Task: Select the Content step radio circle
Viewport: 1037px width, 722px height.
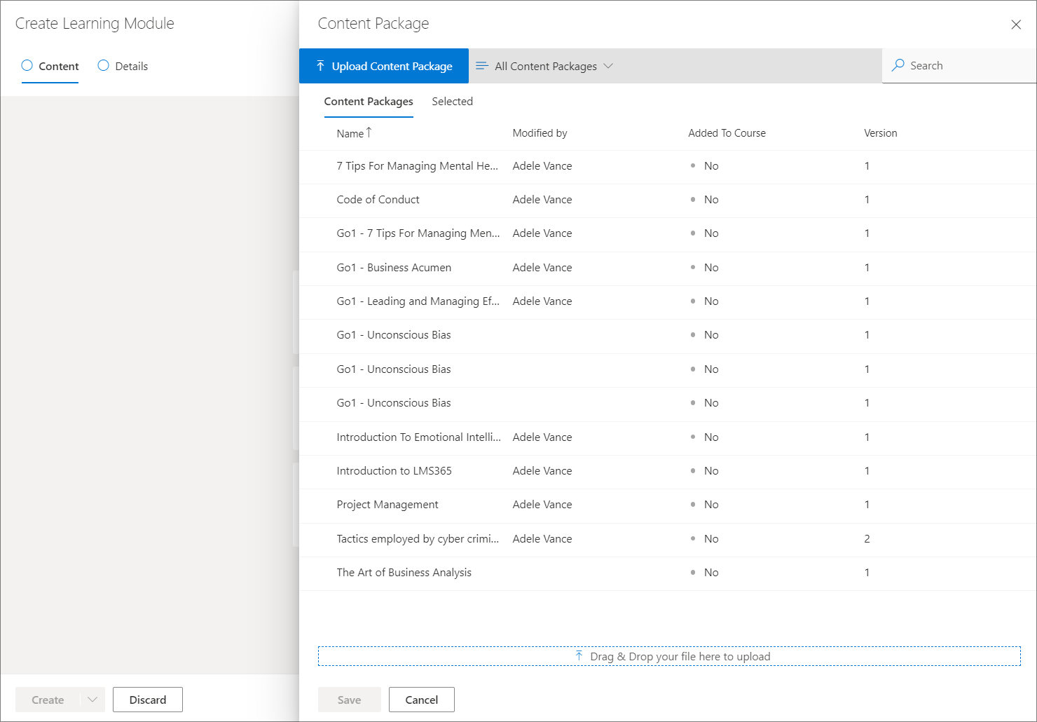Action: click(x=27, y=66)
